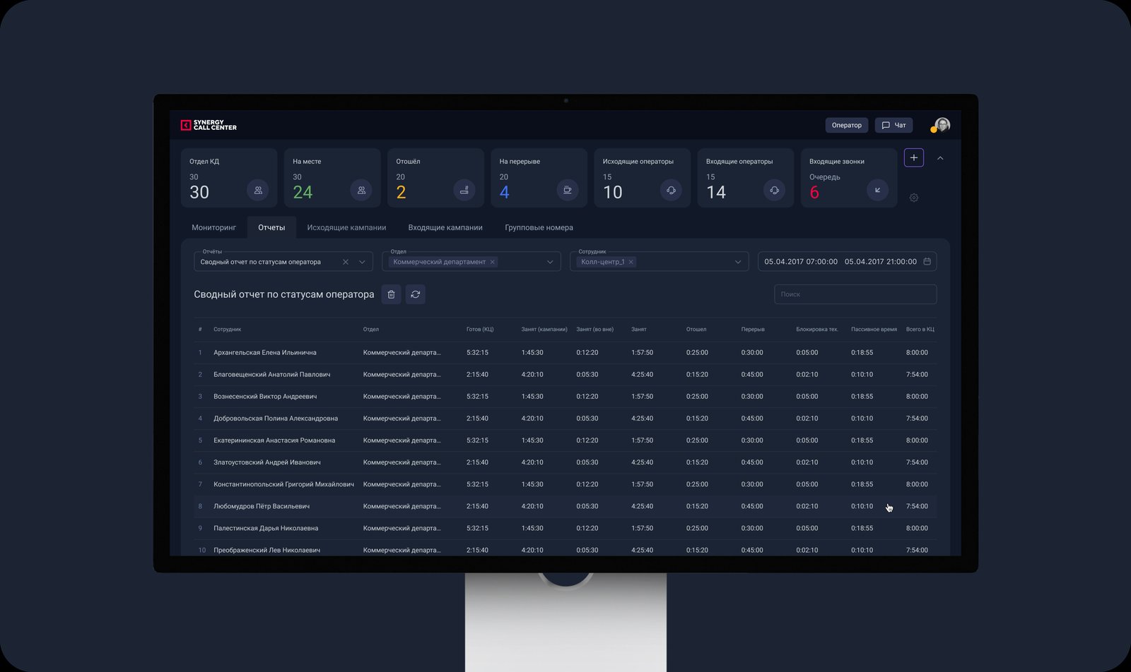
Task: Click the coffee cup icon in На перерыве card
Action: click(568, 190)
